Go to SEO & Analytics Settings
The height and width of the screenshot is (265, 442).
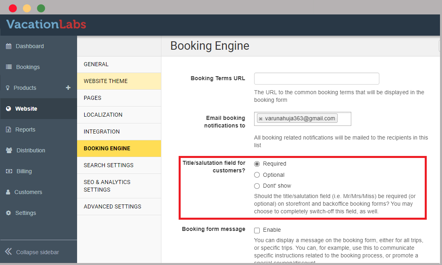click(107, 186)
